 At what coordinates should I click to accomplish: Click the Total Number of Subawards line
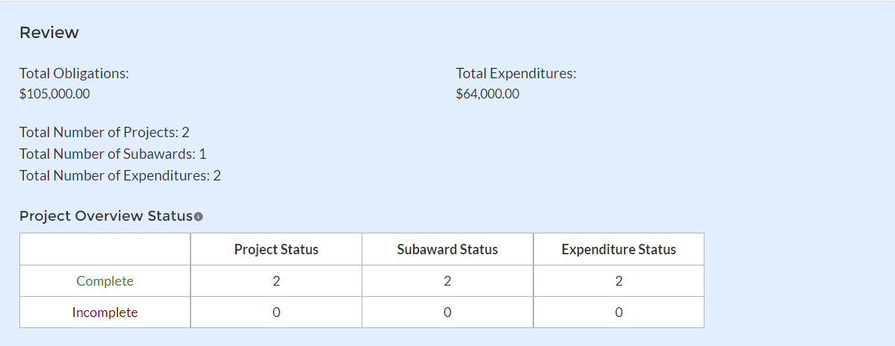[x=113, y=154]
